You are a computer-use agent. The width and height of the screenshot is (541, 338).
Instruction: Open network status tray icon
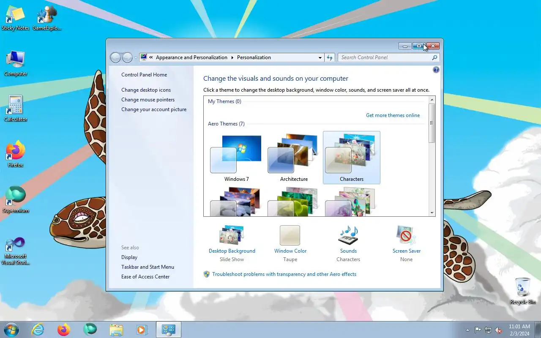tap(488, 330)
